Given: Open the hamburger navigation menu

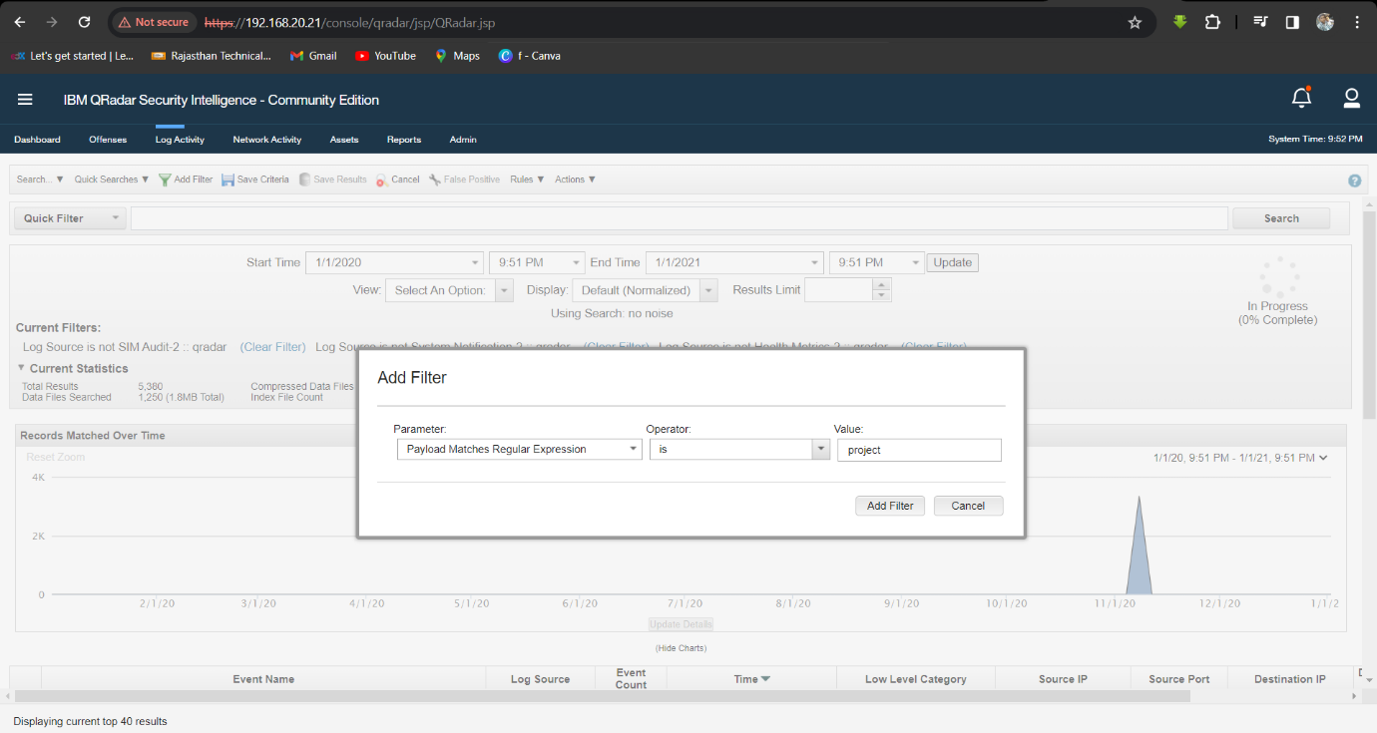Looking at the screenshot, I should coord(25,100).
